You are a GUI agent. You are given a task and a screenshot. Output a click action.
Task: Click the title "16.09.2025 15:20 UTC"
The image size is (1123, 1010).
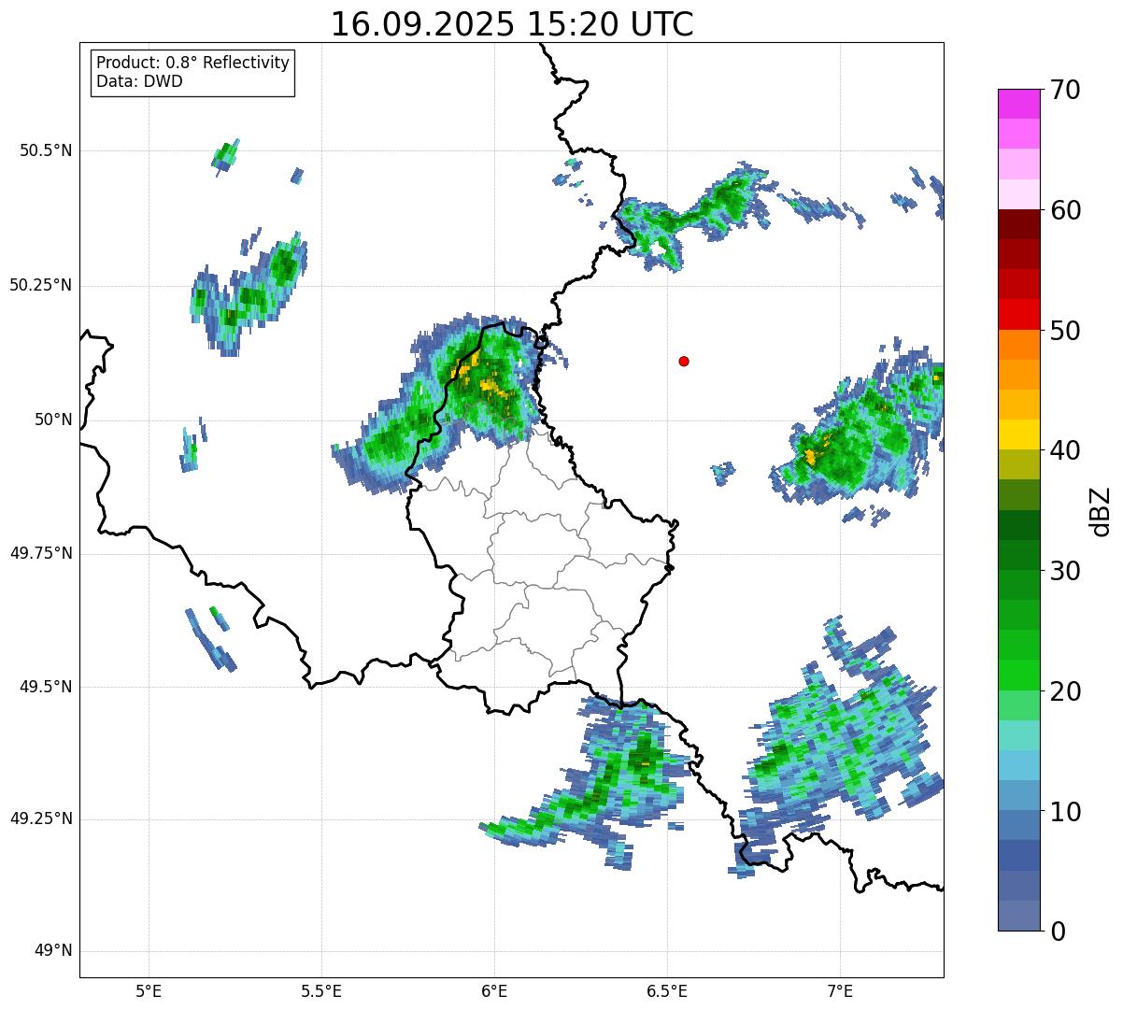pyautogui.click(x=512, y=24)
